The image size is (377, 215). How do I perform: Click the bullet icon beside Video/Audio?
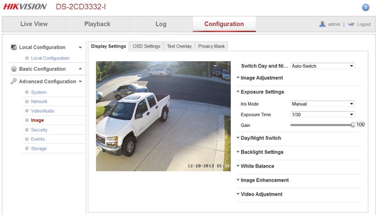point(27,111)
